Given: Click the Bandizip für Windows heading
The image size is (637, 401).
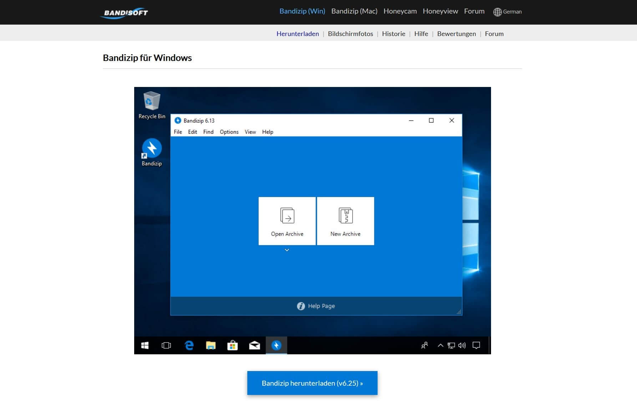Looking at the screenshot, I should (147, 58).
